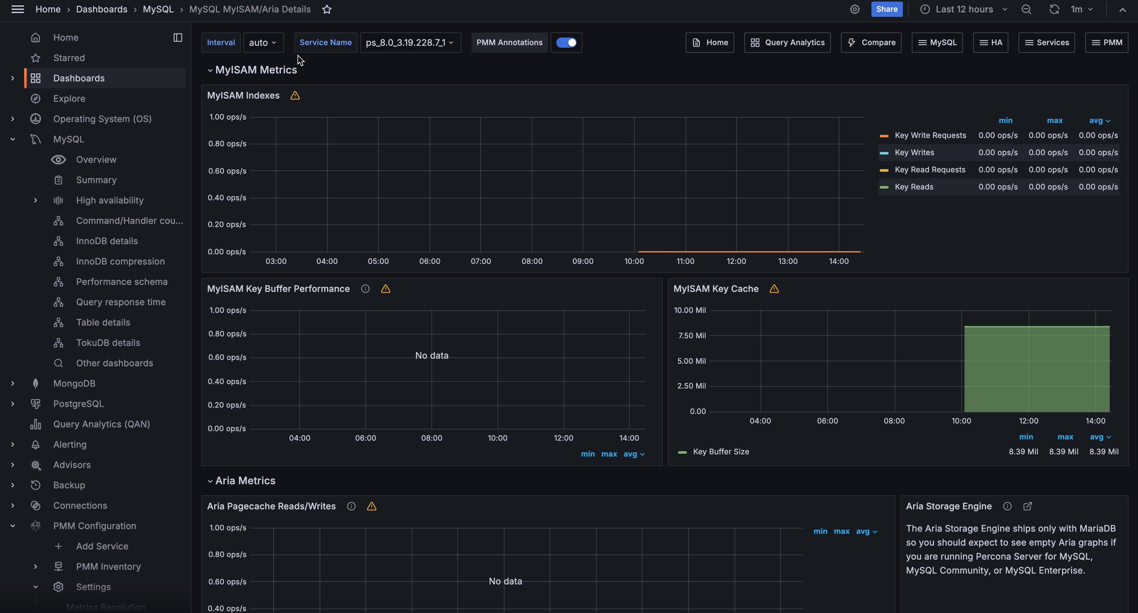Toggle Key Writes series in legend
Viewport: 1138px width, 613px height.
tap(914, 153)
